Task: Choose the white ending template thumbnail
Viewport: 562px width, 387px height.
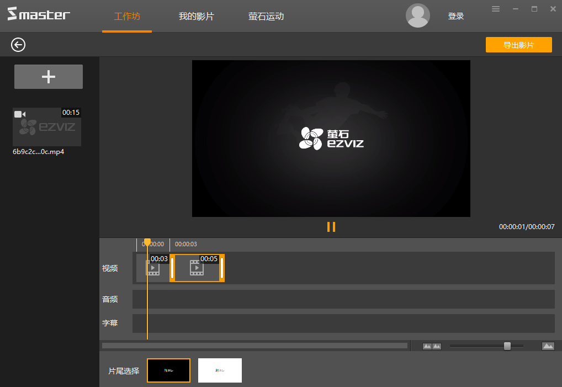Action: point(220,370)
